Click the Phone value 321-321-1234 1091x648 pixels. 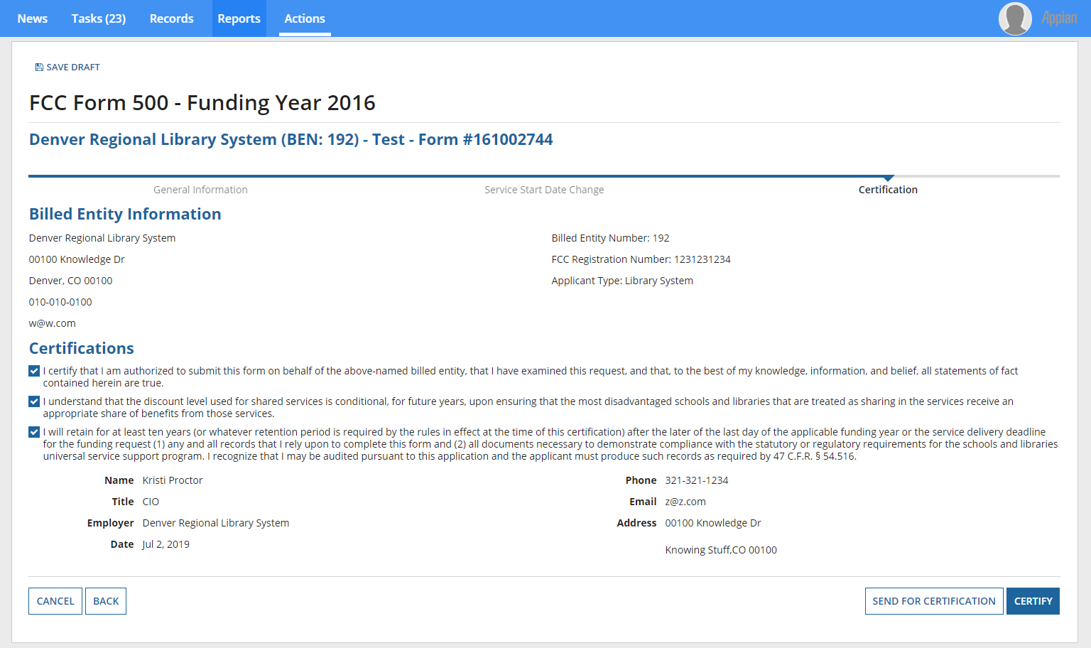pos(697,480)
